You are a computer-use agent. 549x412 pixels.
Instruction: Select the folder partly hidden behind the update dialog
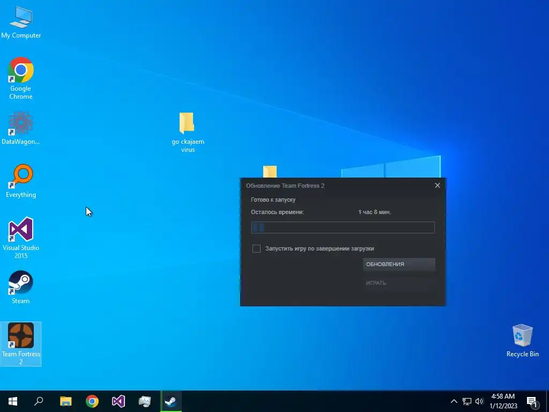270,172
